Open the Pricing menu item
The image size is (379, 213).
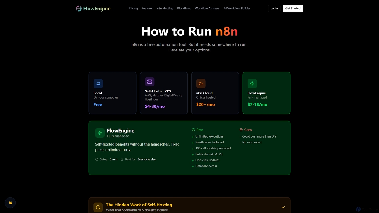pos(133,9)
